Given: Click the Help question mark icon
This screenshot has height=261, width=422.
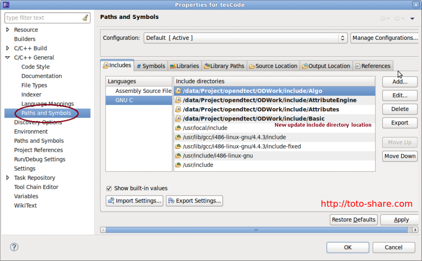Looking at the screenshot, I should click(14, 247).
